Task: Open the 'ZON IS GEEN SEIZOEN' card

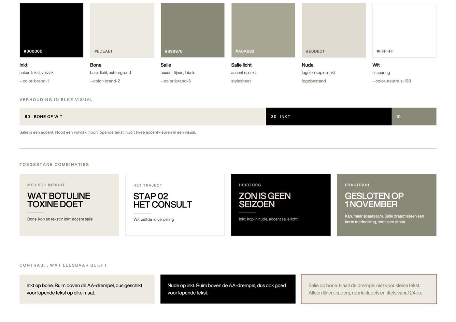Action: (281, 205)
